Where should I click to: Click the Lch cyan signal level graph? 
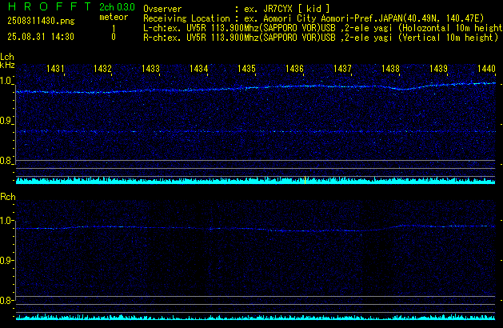pyautogui.click(x=256, y=180)
